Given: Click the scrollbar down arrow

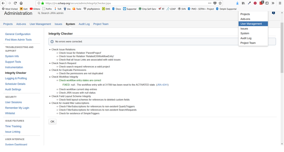Looking at the screenshot, I should point(282,144).
